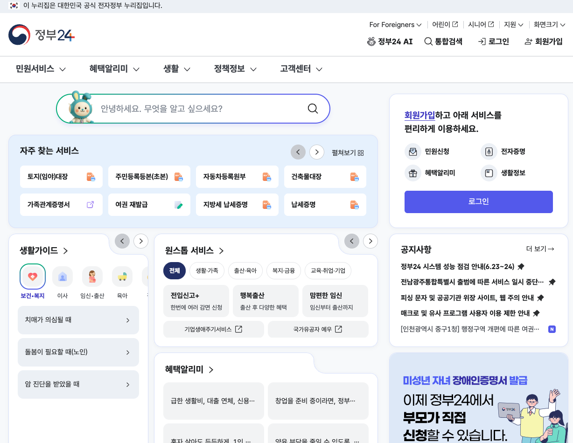Go to previous 원스톱 서비스 slide
Viewport: 573px width, 443px height.
point(352,241)
